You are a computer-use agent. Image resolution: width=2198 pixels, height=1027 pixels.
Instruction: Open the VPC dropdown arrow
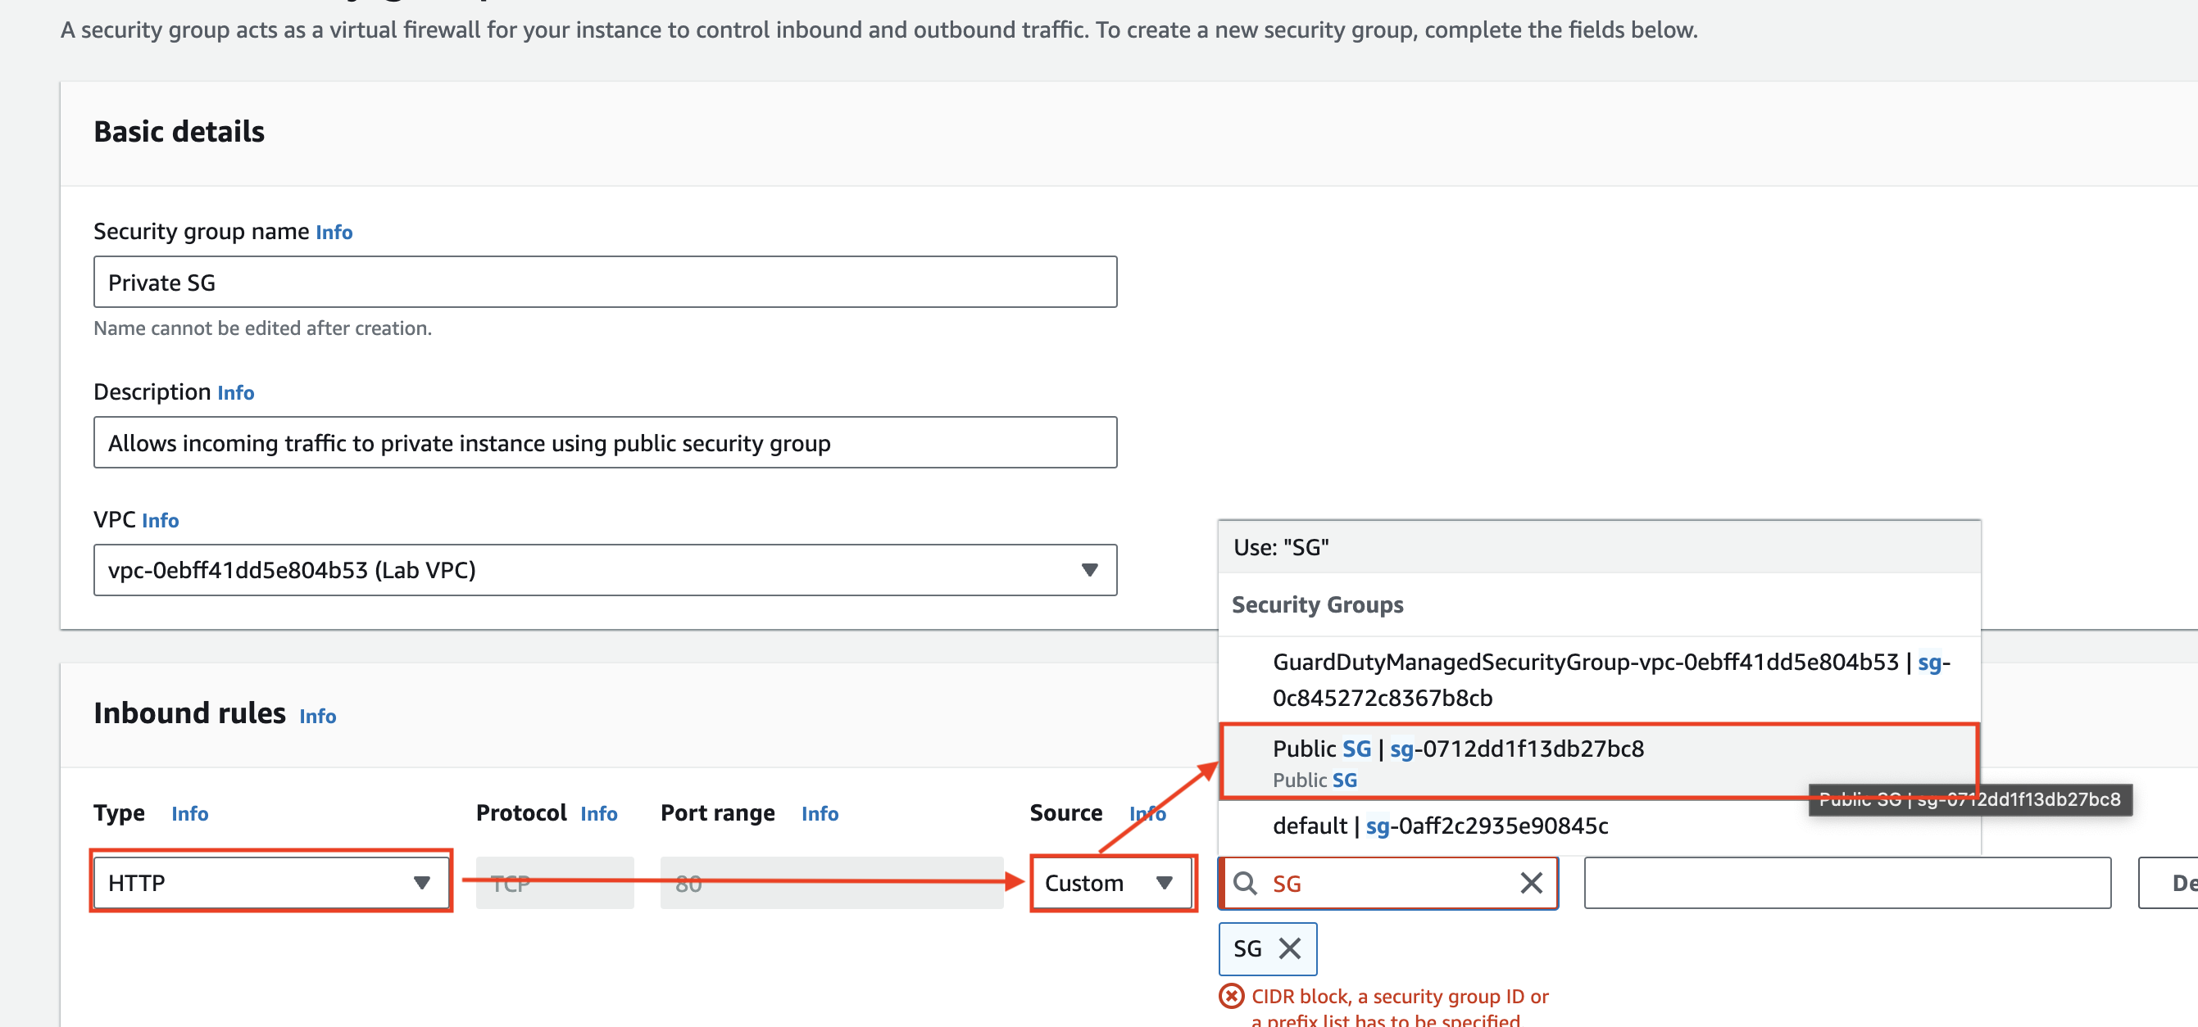coord(1089,570)
